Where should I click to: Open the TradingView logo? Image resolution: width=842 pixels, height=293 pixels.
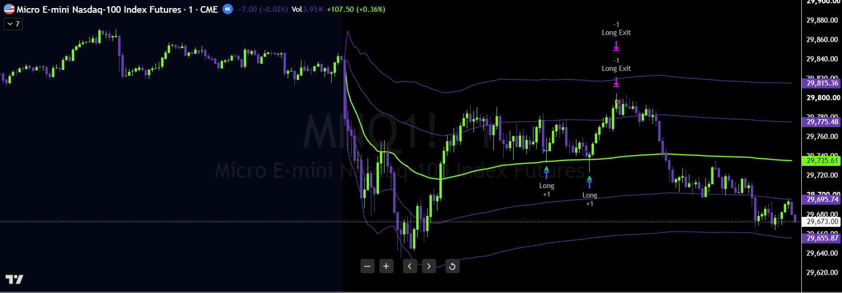tap(14, 279)
